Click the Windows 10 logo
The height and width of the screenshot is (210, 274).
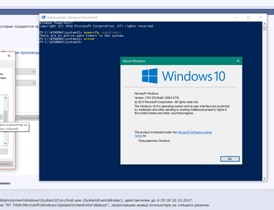pyautogui.click(x=183, y=76)
